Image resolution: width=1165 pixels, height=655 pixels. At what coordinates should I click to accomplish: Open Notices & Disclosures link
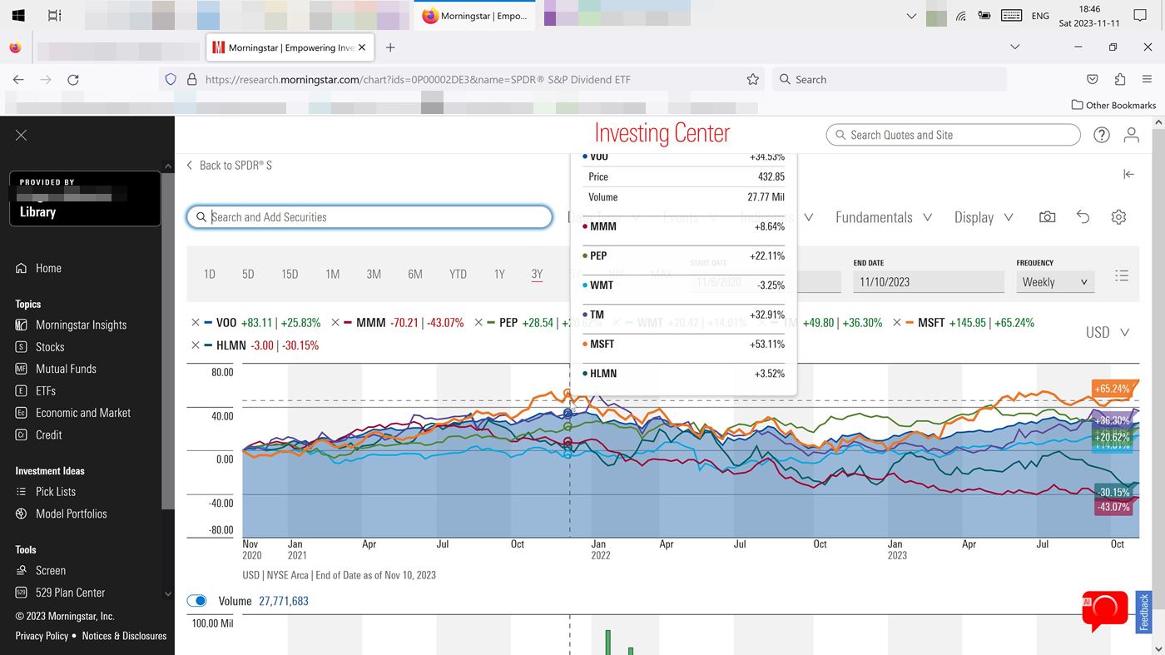pos(124,636)
